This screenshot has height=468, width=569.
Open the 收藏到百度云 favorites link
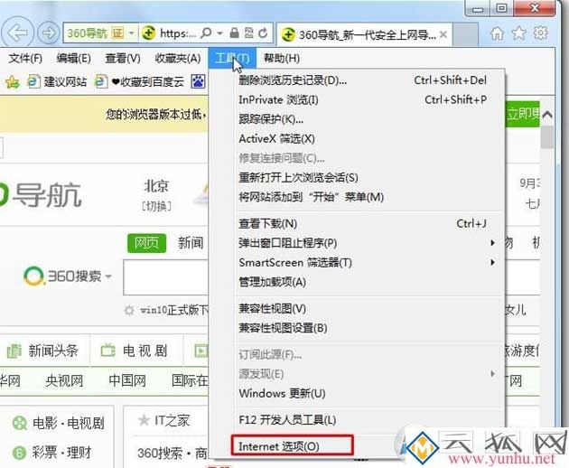(x=140, y=81)
